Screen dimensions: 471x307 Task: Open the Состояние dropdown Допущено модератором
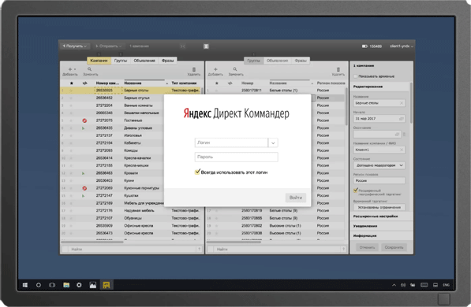click(x=379, y=165)
